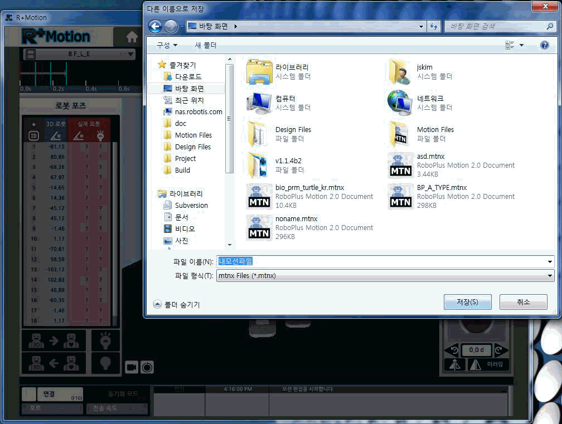Click the bio_prm_turtle_kr.mtnx file icon
562x424 pixels.
259,196
